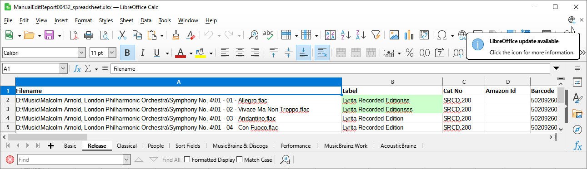Apply red font color swatch
Viewport: 587px width, 169px height.
pos(180,53)
